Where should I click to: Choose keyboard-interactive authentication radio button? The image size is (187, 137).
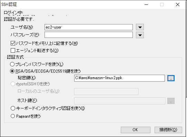[13, 108]
